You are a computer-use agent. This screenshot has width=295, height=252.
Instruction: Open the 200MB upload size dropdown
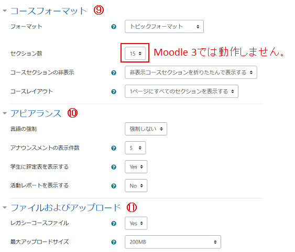(x=173, y=242)
